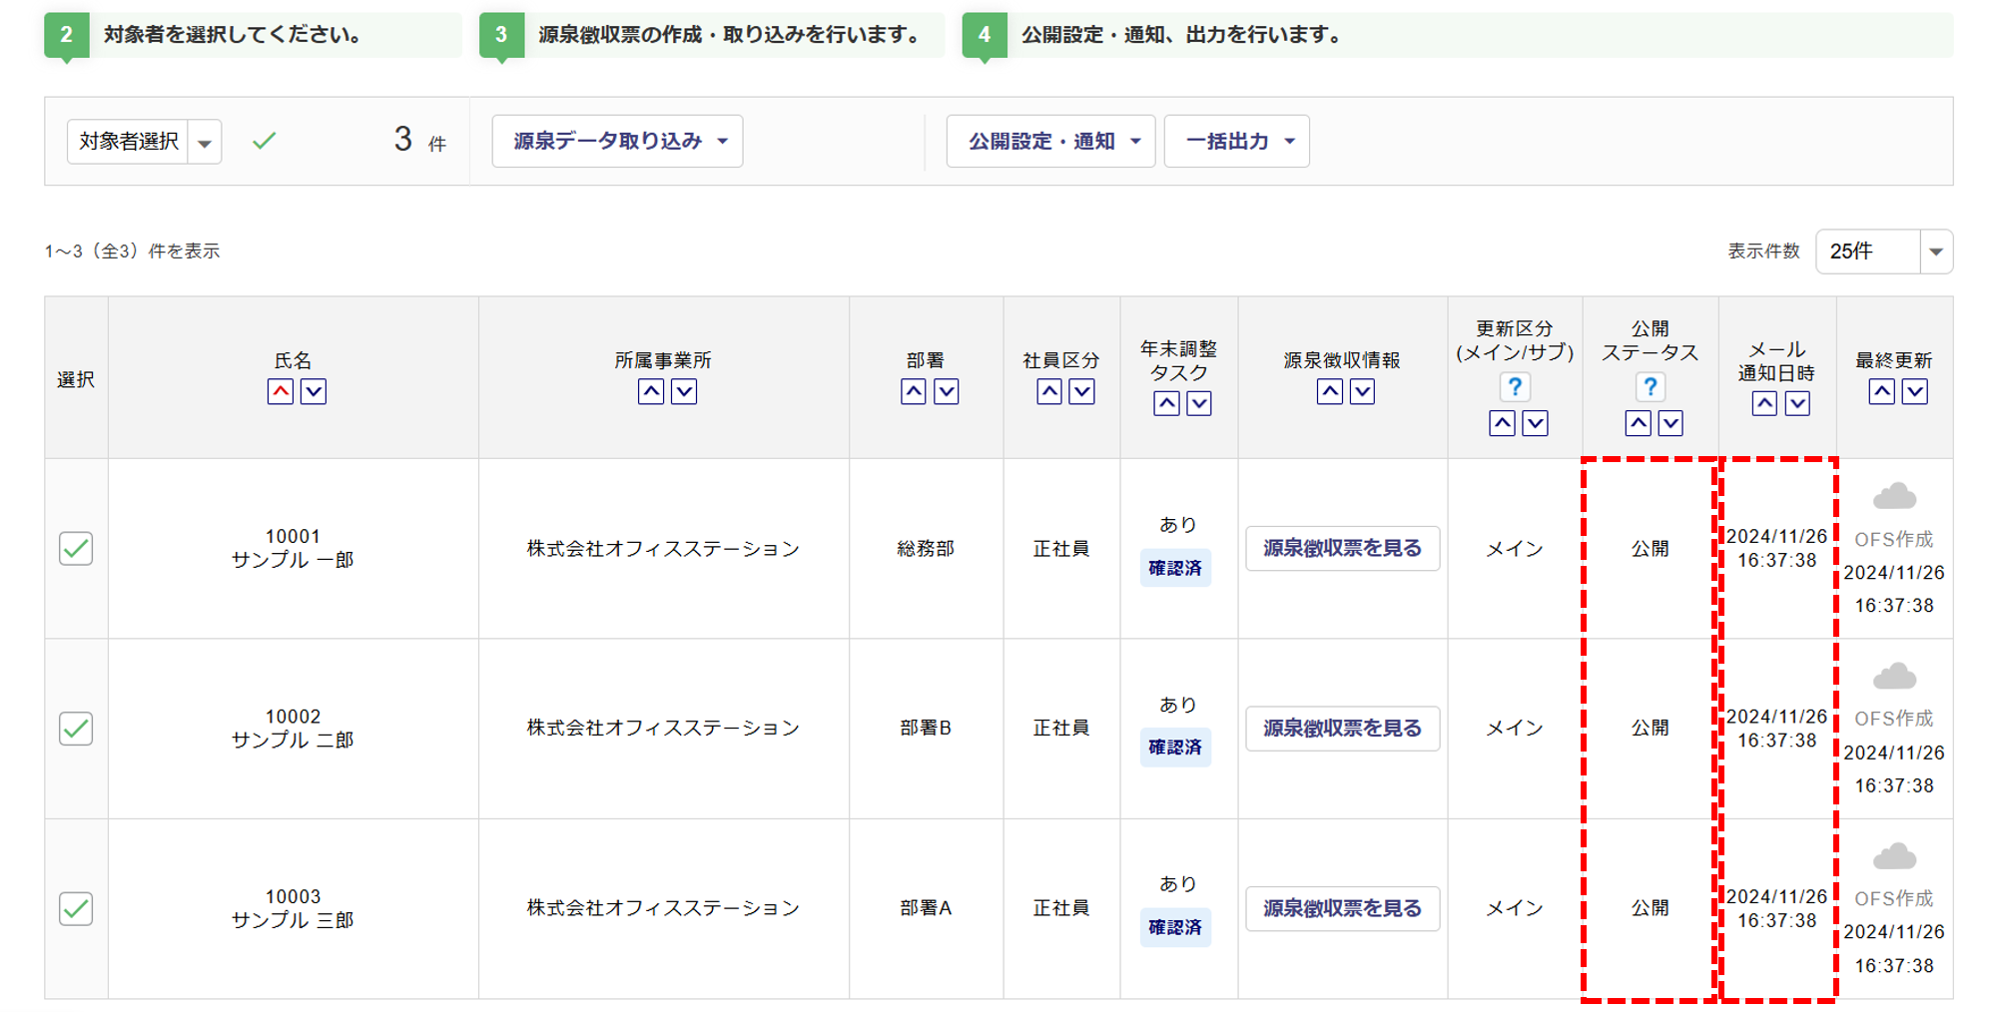Sort メール通知日時 column descending

tap(1798, 404)
